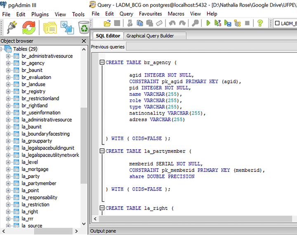Collapse the CREATE TABLE br_agency code block
Screen dimensions: 297x235
pos(102,63)
